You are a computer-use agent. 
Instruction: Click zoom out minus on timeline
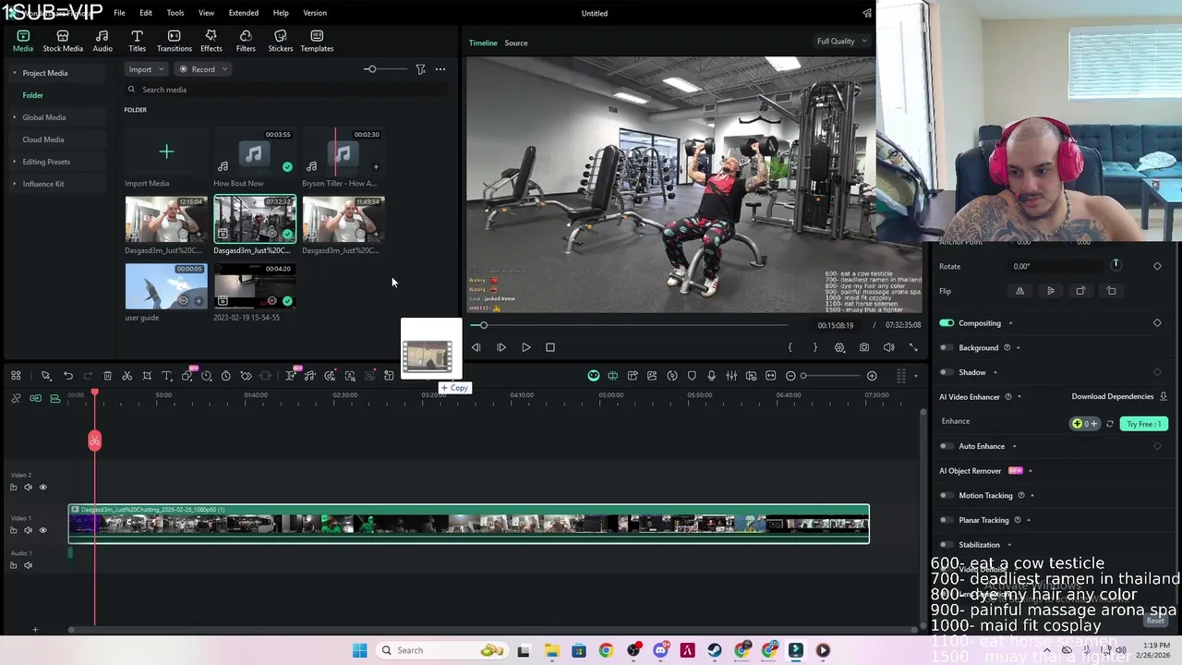coord(790,376)
